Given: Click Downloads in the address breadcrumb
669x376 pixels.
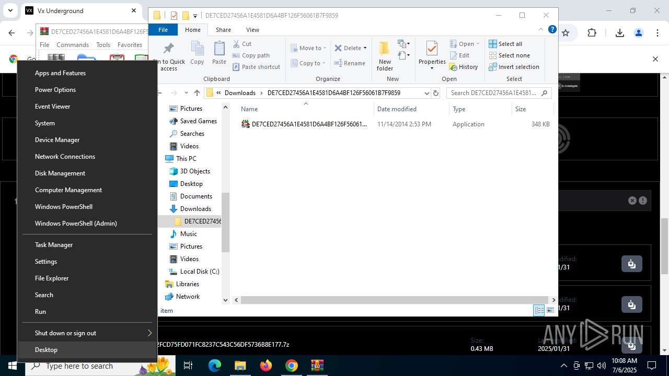Looking at the screenshot, I should 240,93.
